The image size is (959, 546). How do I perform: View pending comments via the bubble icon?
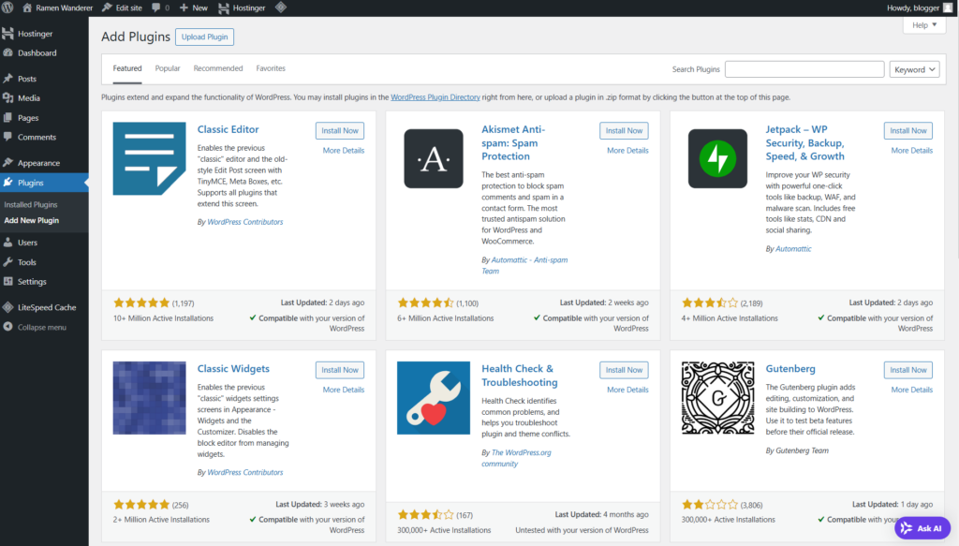coord(155,7)
